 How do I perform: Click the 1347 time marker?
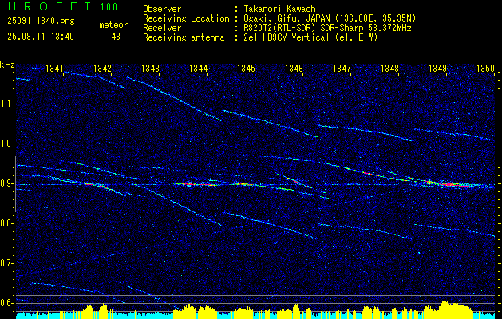342,69
